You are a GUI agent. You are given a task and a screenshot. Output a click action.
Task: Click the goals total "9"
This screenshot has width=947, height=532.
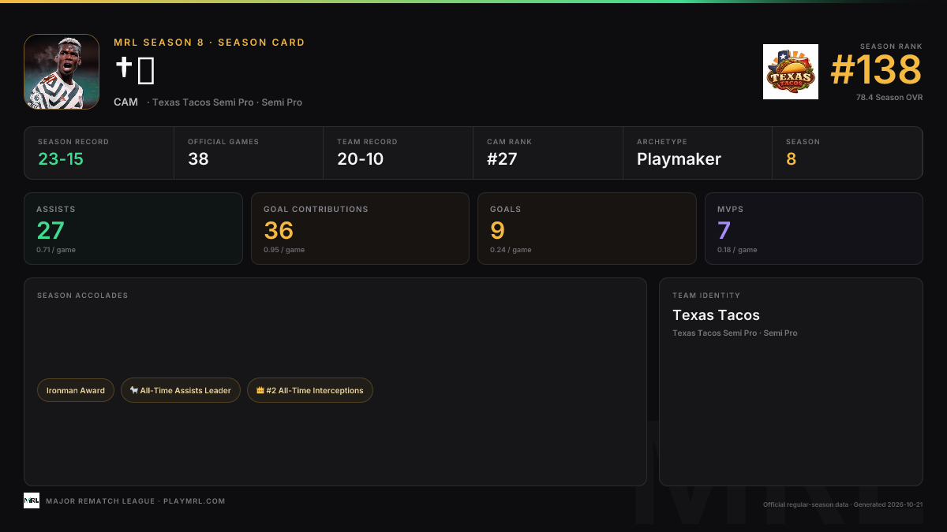pos(497,230)
